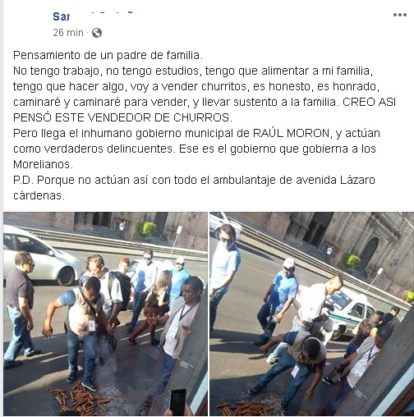The image size is (414, 417).
Task: Open the left photo of the post
Action: point(105,314)
